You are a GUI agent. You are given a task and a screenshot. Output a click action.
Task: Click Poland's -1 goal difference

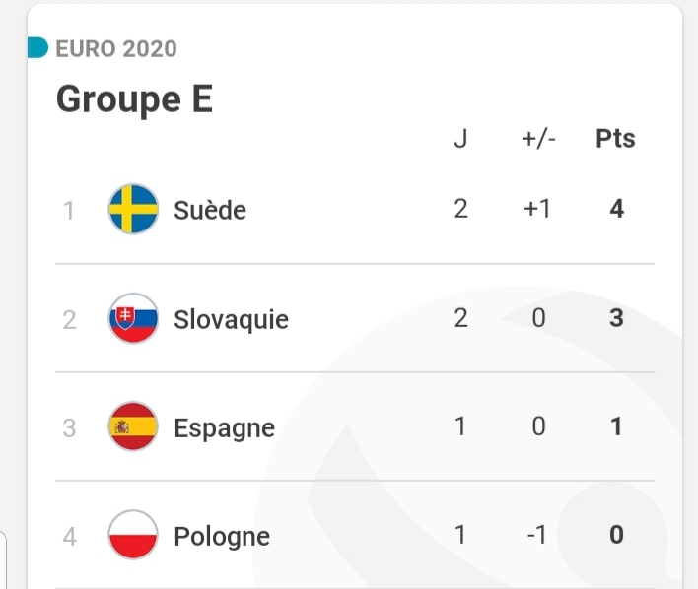coord(538,535)
